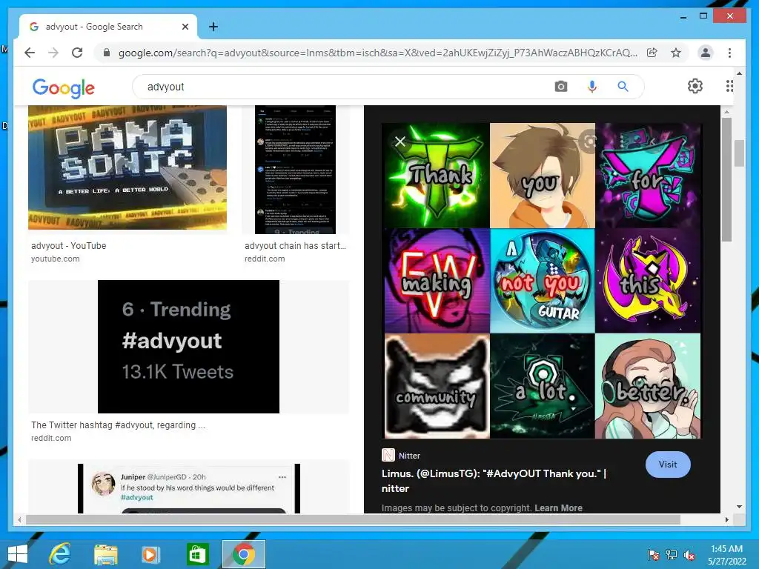Click the URL address bar
This screenshot has height=569, width=759.
coord(377,53)
